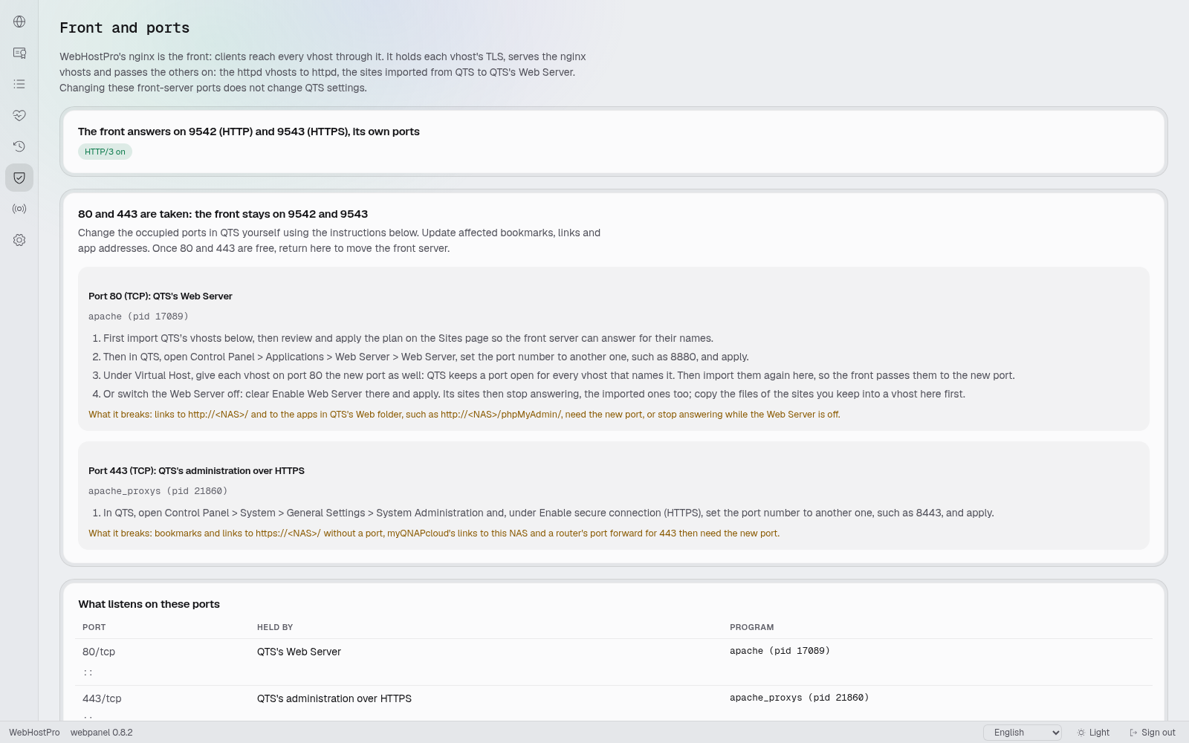Click the PORT column header
The height and width of the screenshot is (743, 1189).
(94, 627)
